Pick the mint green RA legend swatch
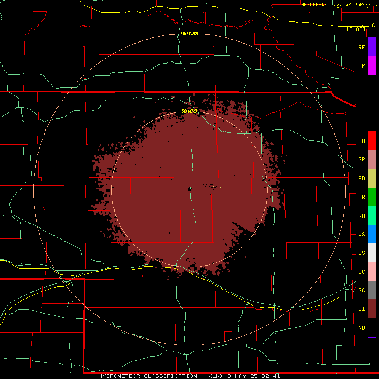Viewport: 379px width, 379px height. (x=372, y=216)
